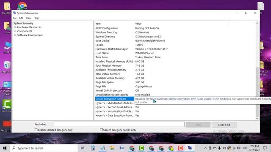Viewport: 271px width, 152px height.
Task: Open the Windows Start menu
Action: [5, 148]
